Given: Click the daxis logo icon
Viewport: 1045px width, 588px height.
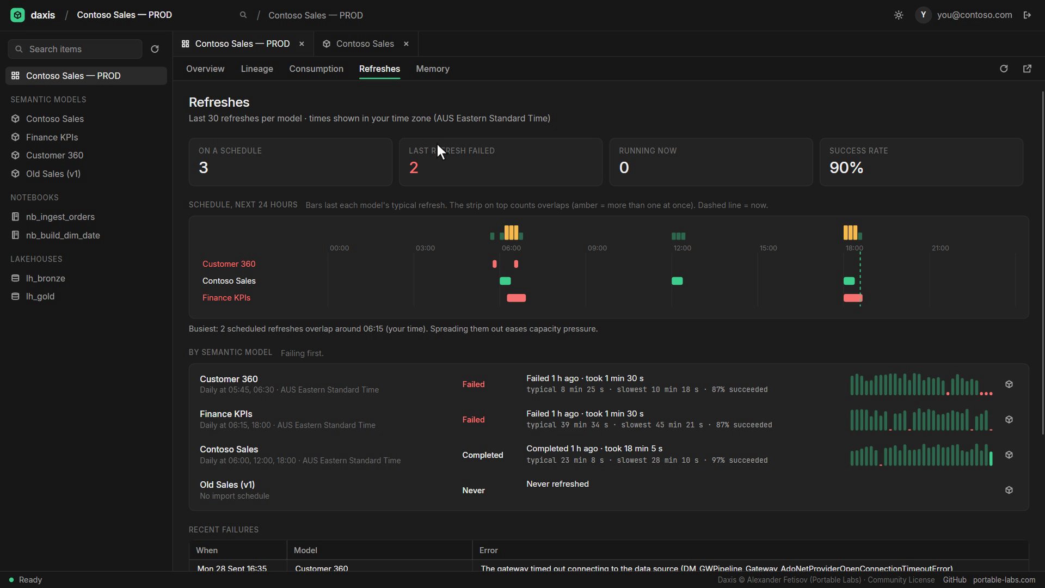Looking at the screenshot, I should tap(17, 15).
